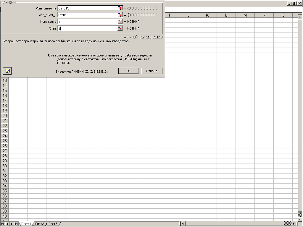This screenshot has width=303, height=227.
Task: Click range selector icon beside Константа field
Action: coord(120,22)
